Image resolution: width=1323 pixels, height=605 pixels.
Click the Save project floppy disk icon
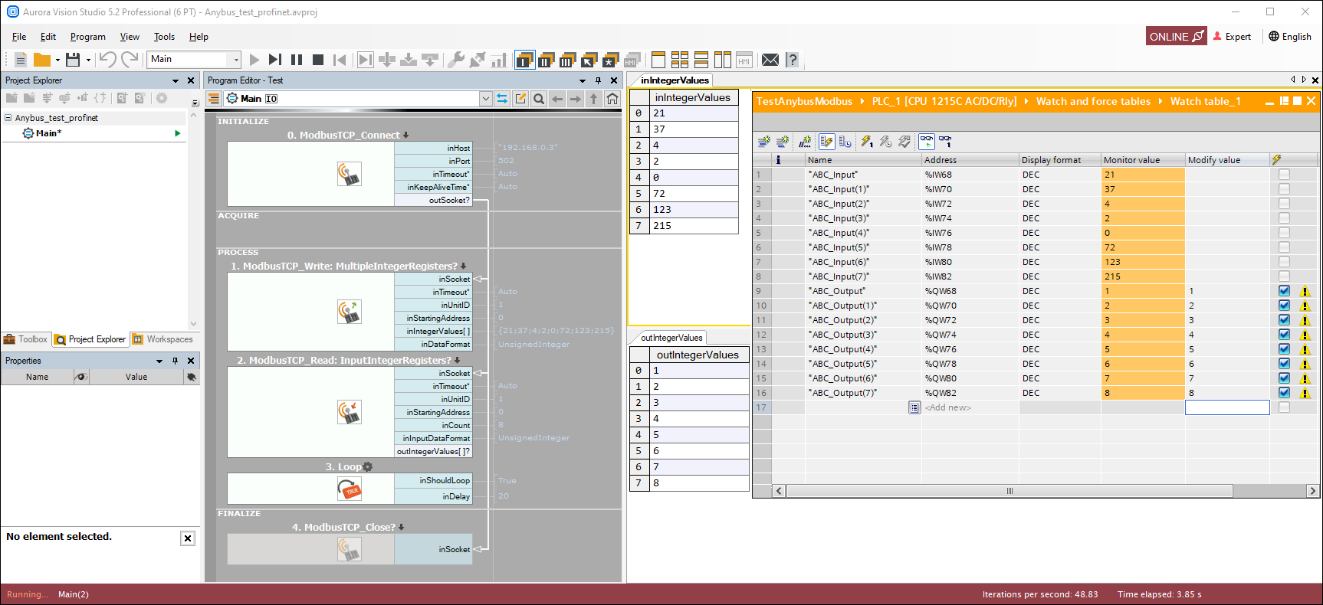tap(73, 60)
